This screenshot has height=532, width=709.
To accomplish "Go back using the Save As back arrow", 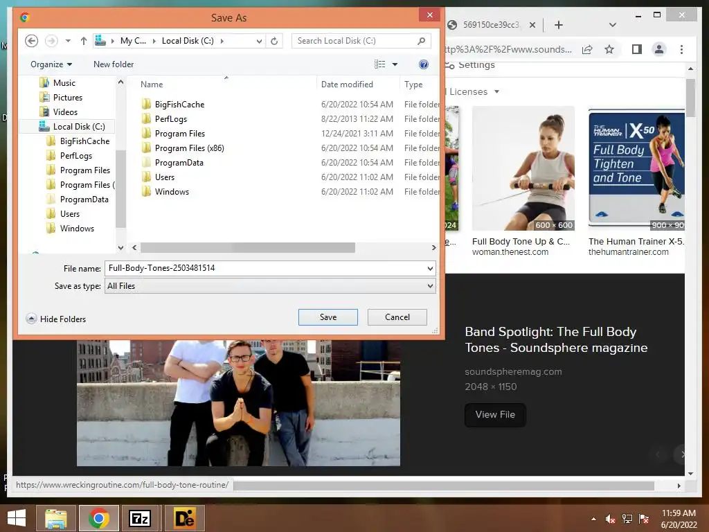I will click(31, 41).
